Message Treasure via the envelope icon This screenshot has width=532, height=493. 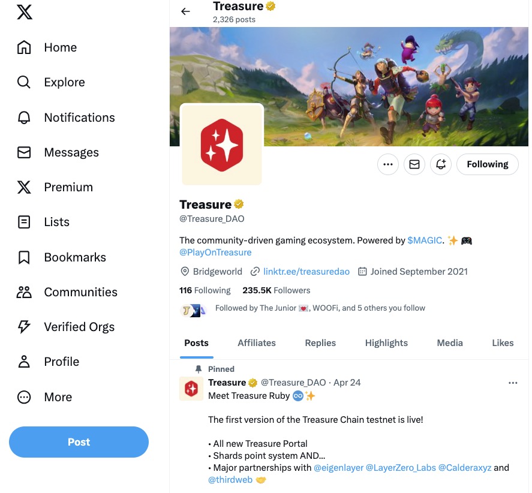pyautogui.click(x=414, y=164)
